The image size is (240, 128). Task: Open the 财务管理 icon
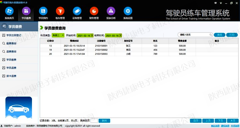coord(94,11)
